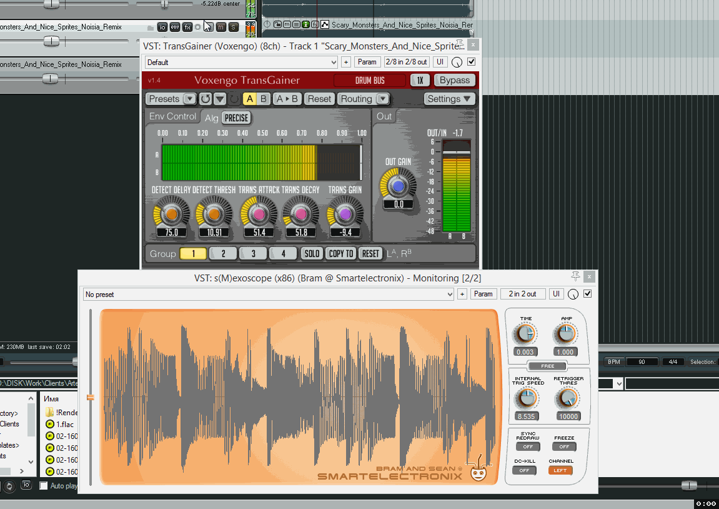Click the s(M)exoscope TIME knob
This screenshot has height=509, width=719.
525,334
